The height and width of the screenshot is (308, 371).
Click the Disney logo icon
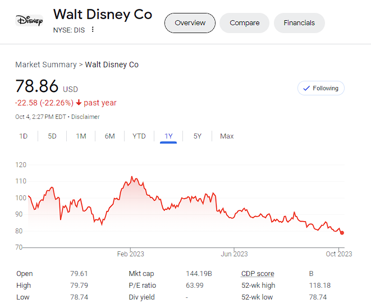coord(29,21)
